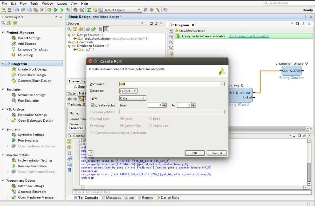315x206 pixels.
Task: Open the Direction dropdown showing Output
Action: pos(128,91)
